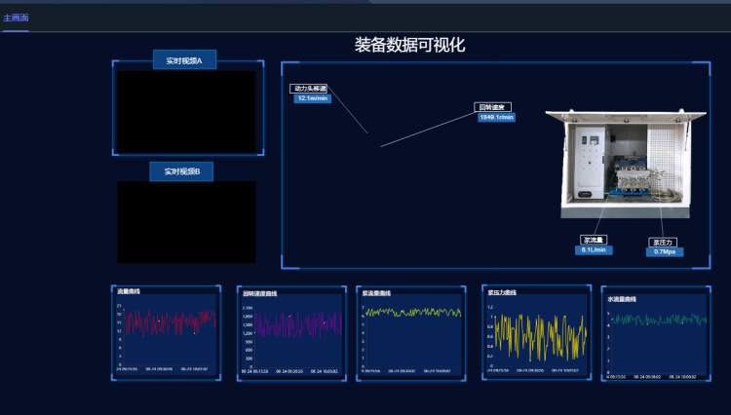Select the 6.1L/min flow value
This screenshot has height=415, width=731.
coord(594,249)
